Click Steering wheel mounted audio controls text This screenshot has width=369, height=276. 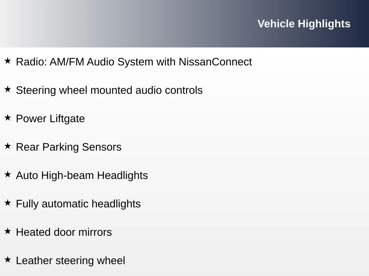click(109, 90)
